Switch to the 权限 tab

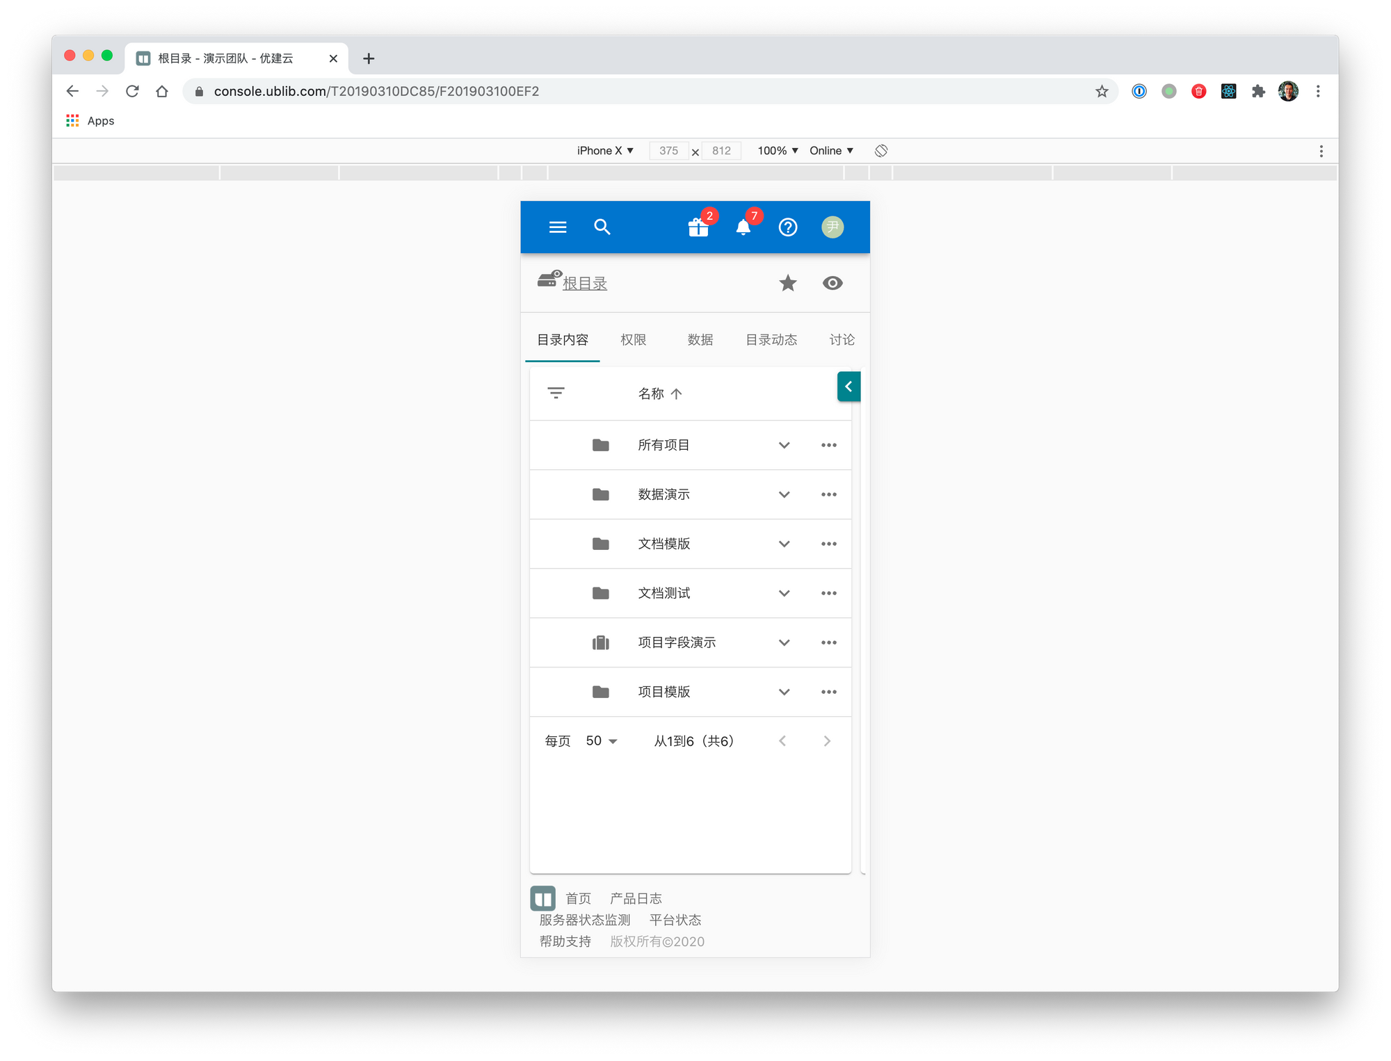[x=633, y=340]
